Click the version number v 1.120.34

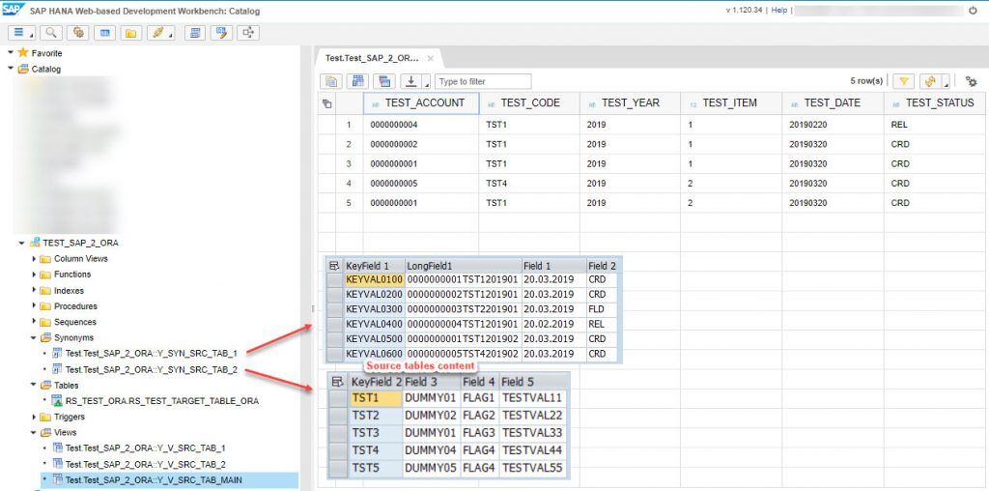[x=744, y=10]
